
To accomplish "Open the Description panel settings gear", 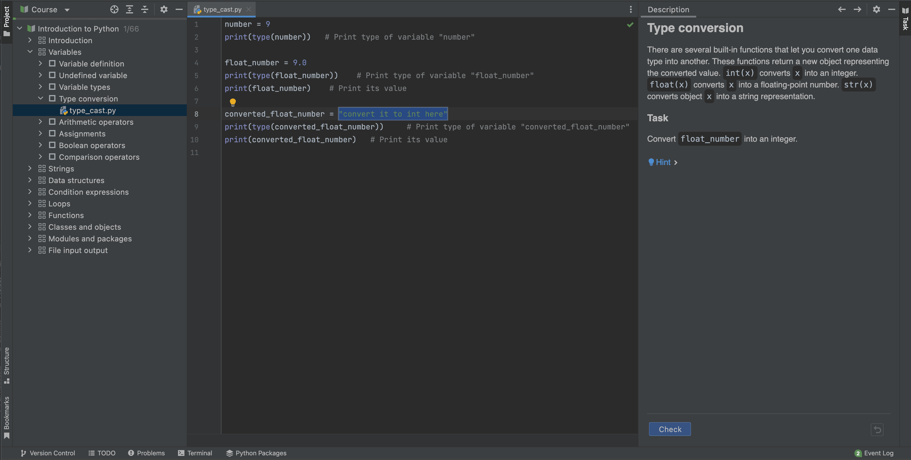I will coord(877,10).
